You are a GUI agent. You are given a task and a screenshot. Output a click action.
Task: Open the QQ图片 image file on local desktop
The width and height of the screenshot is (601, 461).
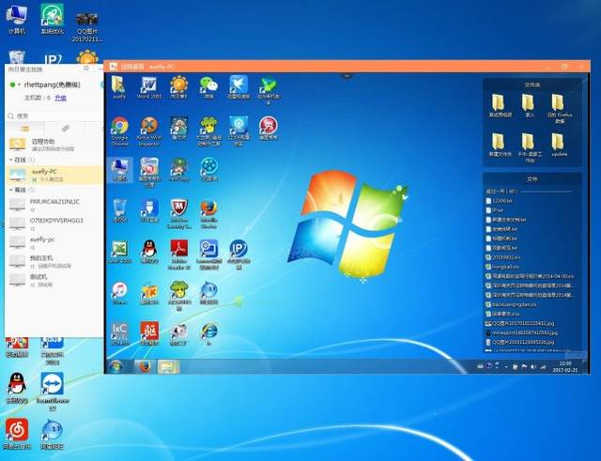pos(87,27)
